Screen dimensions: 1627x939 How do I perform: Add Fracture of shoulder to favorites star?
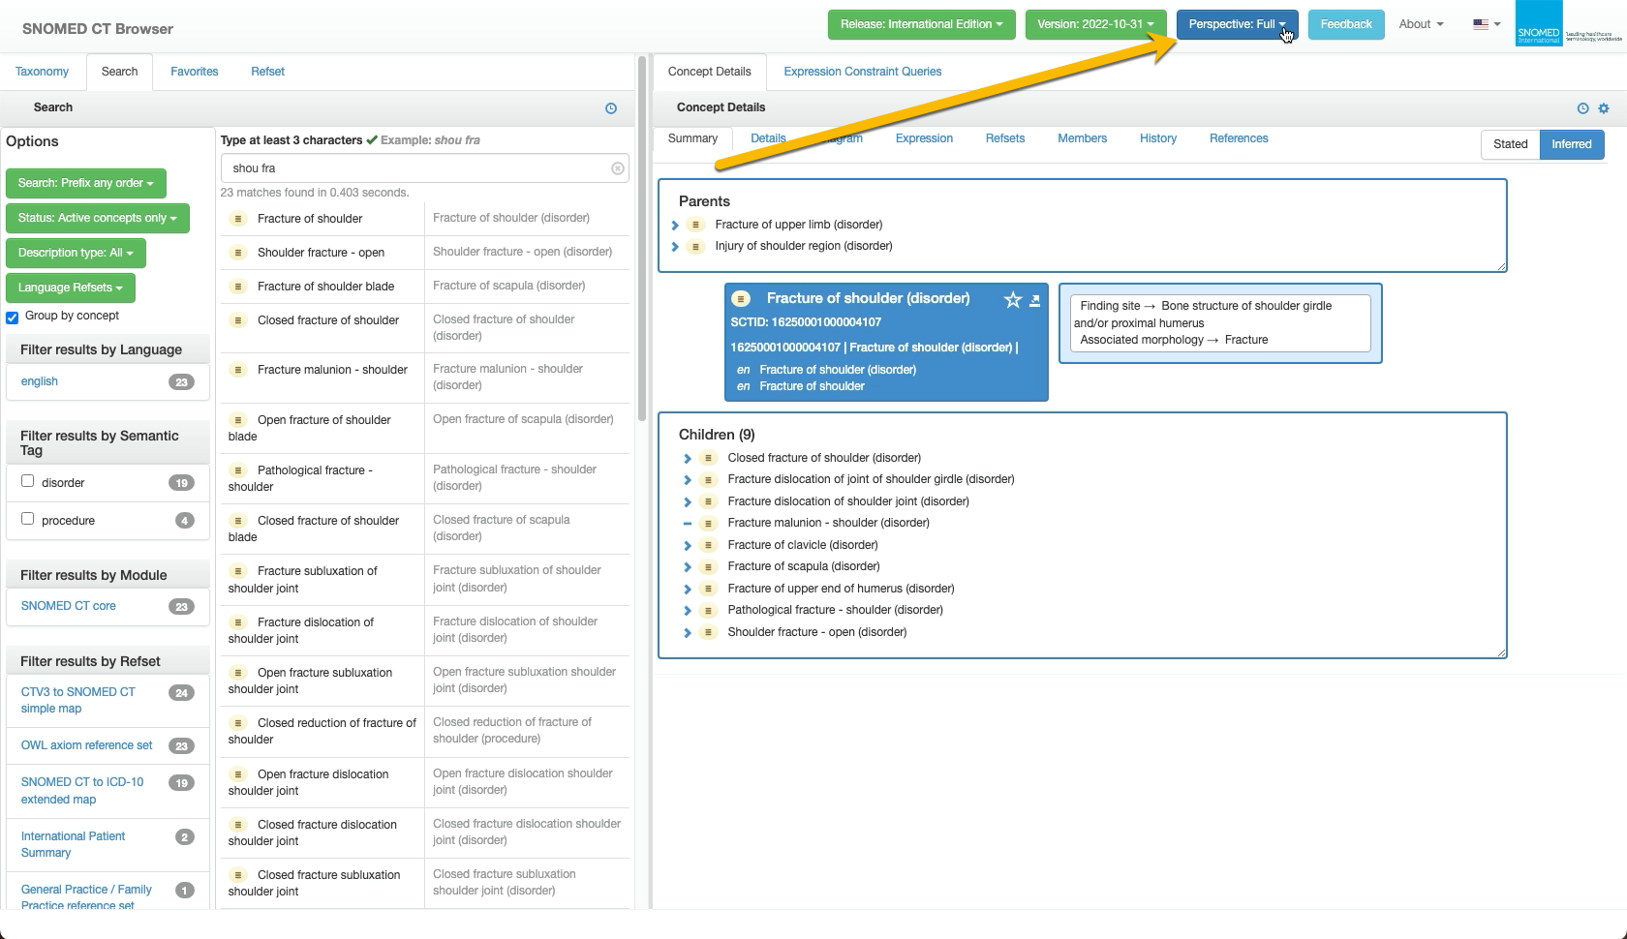[x=1013, y=300]
